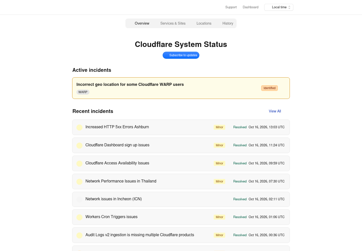Open Network Performance Issues in Thailand incident
Screen dimensions: 362x251
[x=181, y=181]
